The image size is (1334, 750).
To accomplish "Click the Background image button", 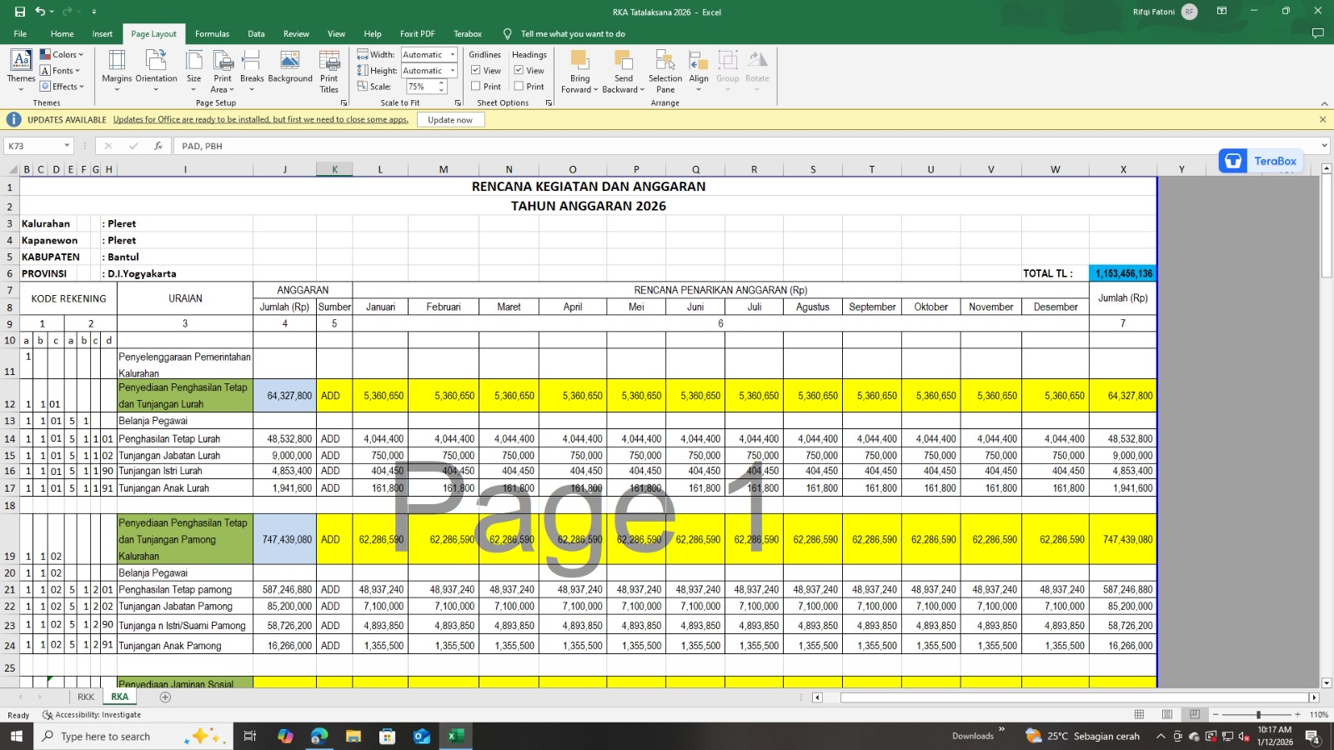I will 290,68.
